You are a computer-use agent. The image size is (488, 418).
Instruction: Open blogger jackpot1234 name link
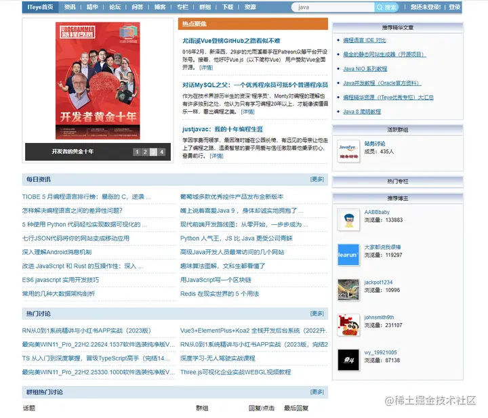click(x=378, y=283)
